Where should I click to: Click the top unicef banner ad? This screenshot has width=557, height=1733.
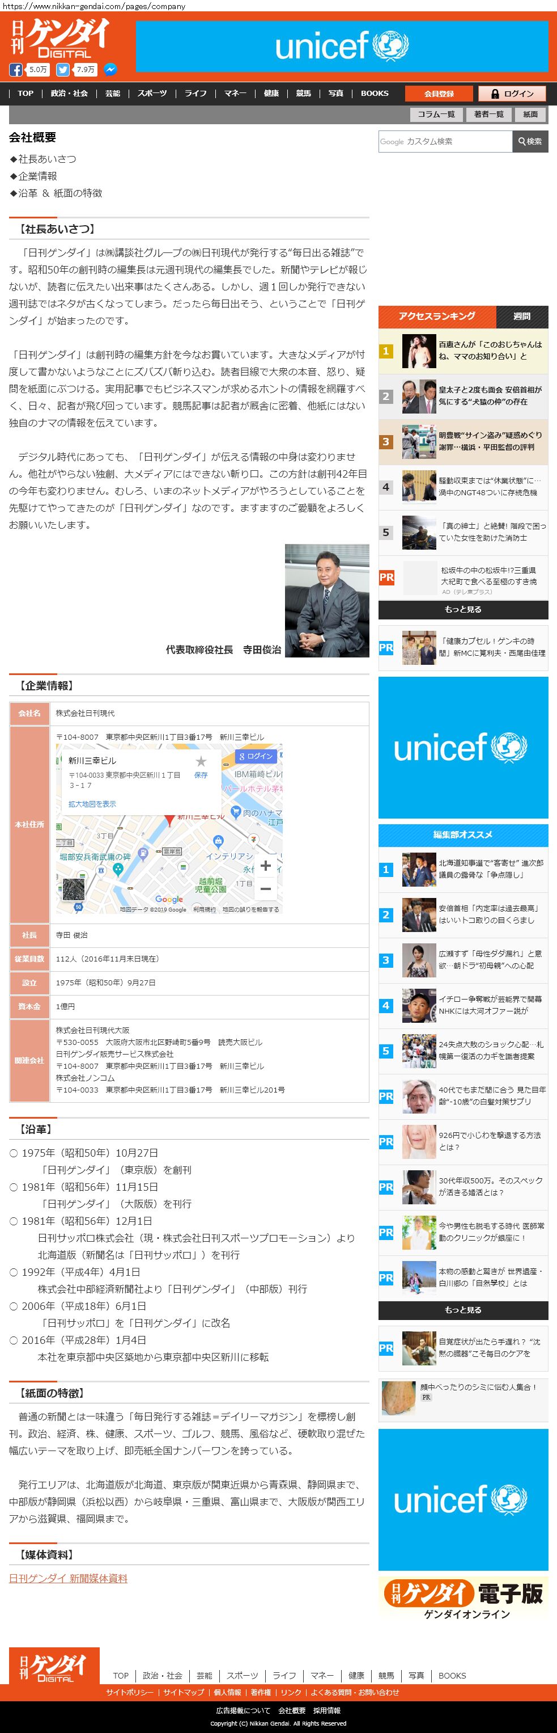pyautogui.click(x=342, y=47)
